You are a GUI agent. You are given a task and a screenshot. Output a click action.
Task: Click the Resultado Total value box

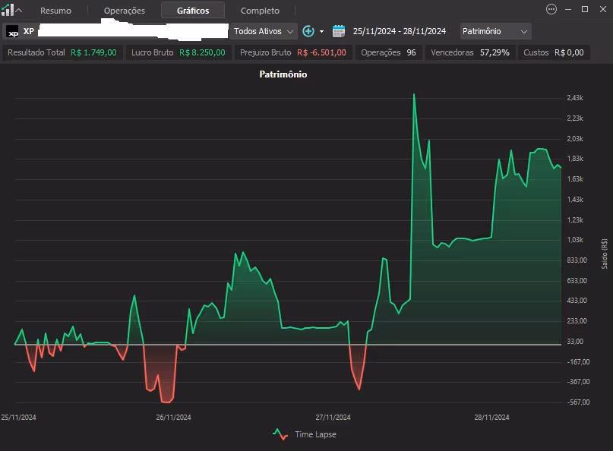point(62,52)
